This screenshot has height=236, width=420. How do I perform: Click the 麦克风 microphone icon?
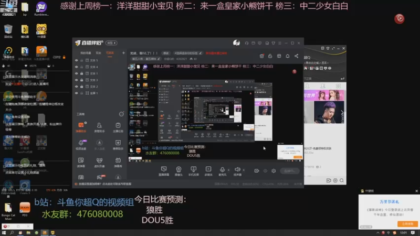222,169
